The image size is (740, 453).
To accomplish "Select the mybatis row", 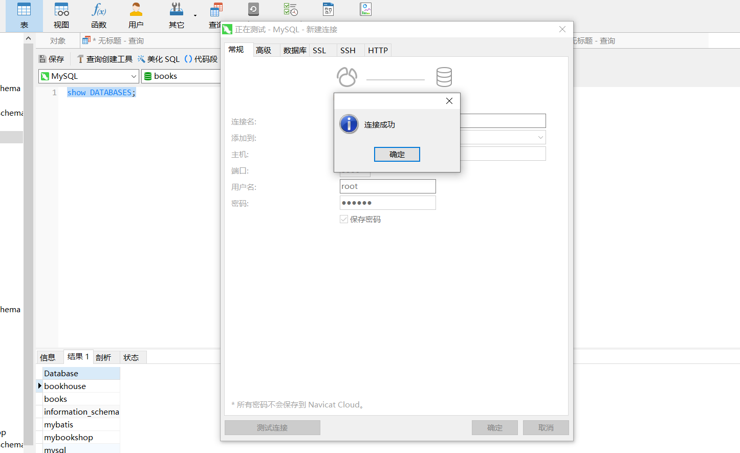I will (81, 425).
